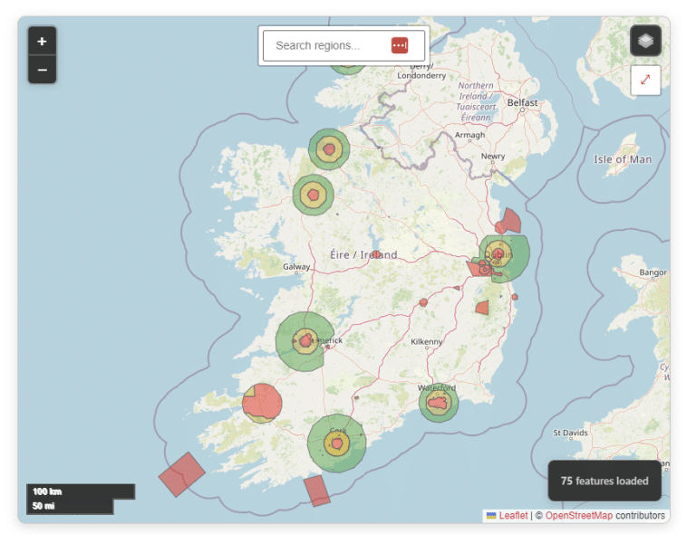Click the 100 km scale bar

[80, 491]
